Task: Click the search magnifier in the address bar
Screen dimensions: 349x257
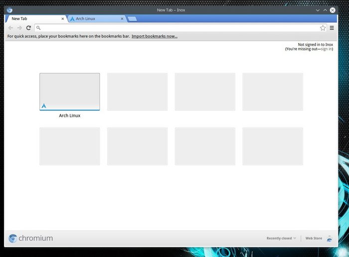Action: coord(38,28)
